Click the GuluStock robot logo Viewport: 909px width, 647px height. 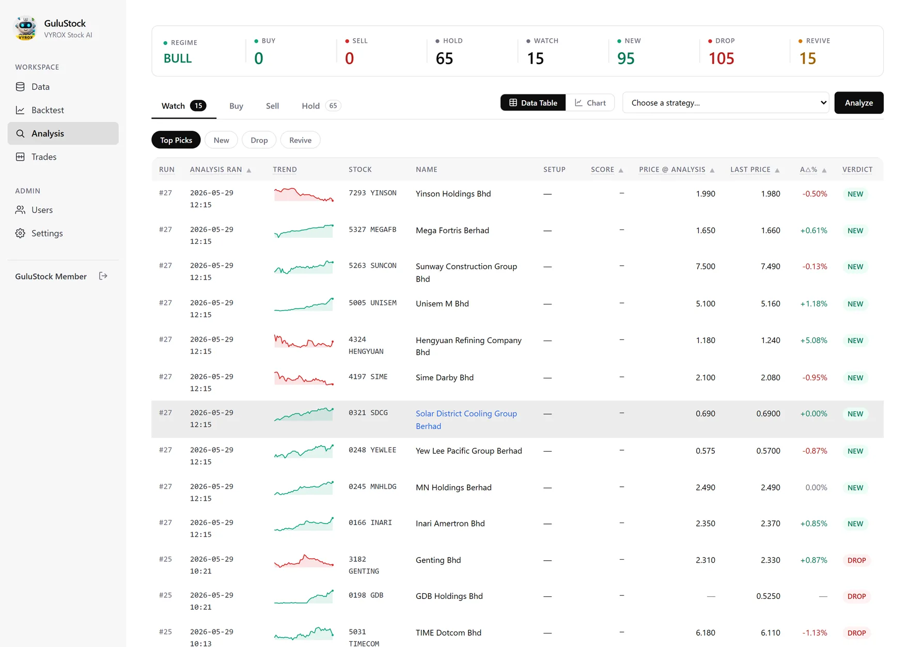pyautogui.click(x=25, y=28)
